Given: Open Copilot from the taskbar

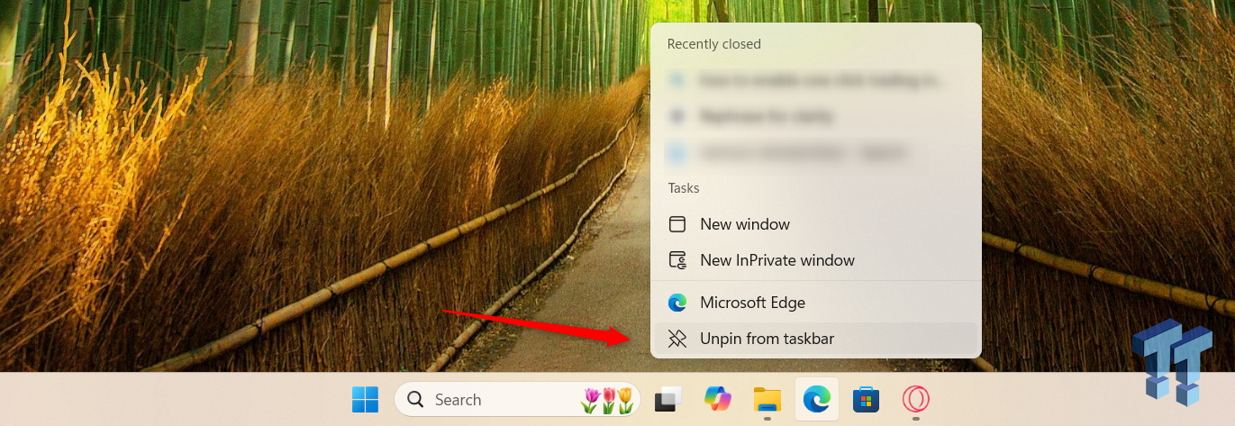Looking at the screenshot, I should pos(718,399).
